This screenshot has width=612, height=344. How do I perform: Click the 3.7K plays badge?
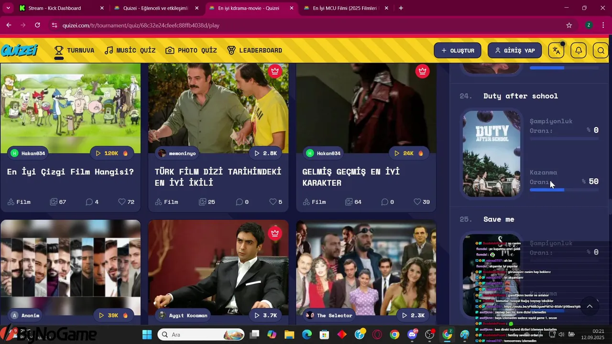coord(266,315)
